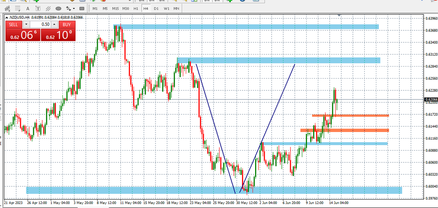Click the 0.50 volume input field
The height and width of the screenshot is (208, 438).
click(x=40, y=24)
